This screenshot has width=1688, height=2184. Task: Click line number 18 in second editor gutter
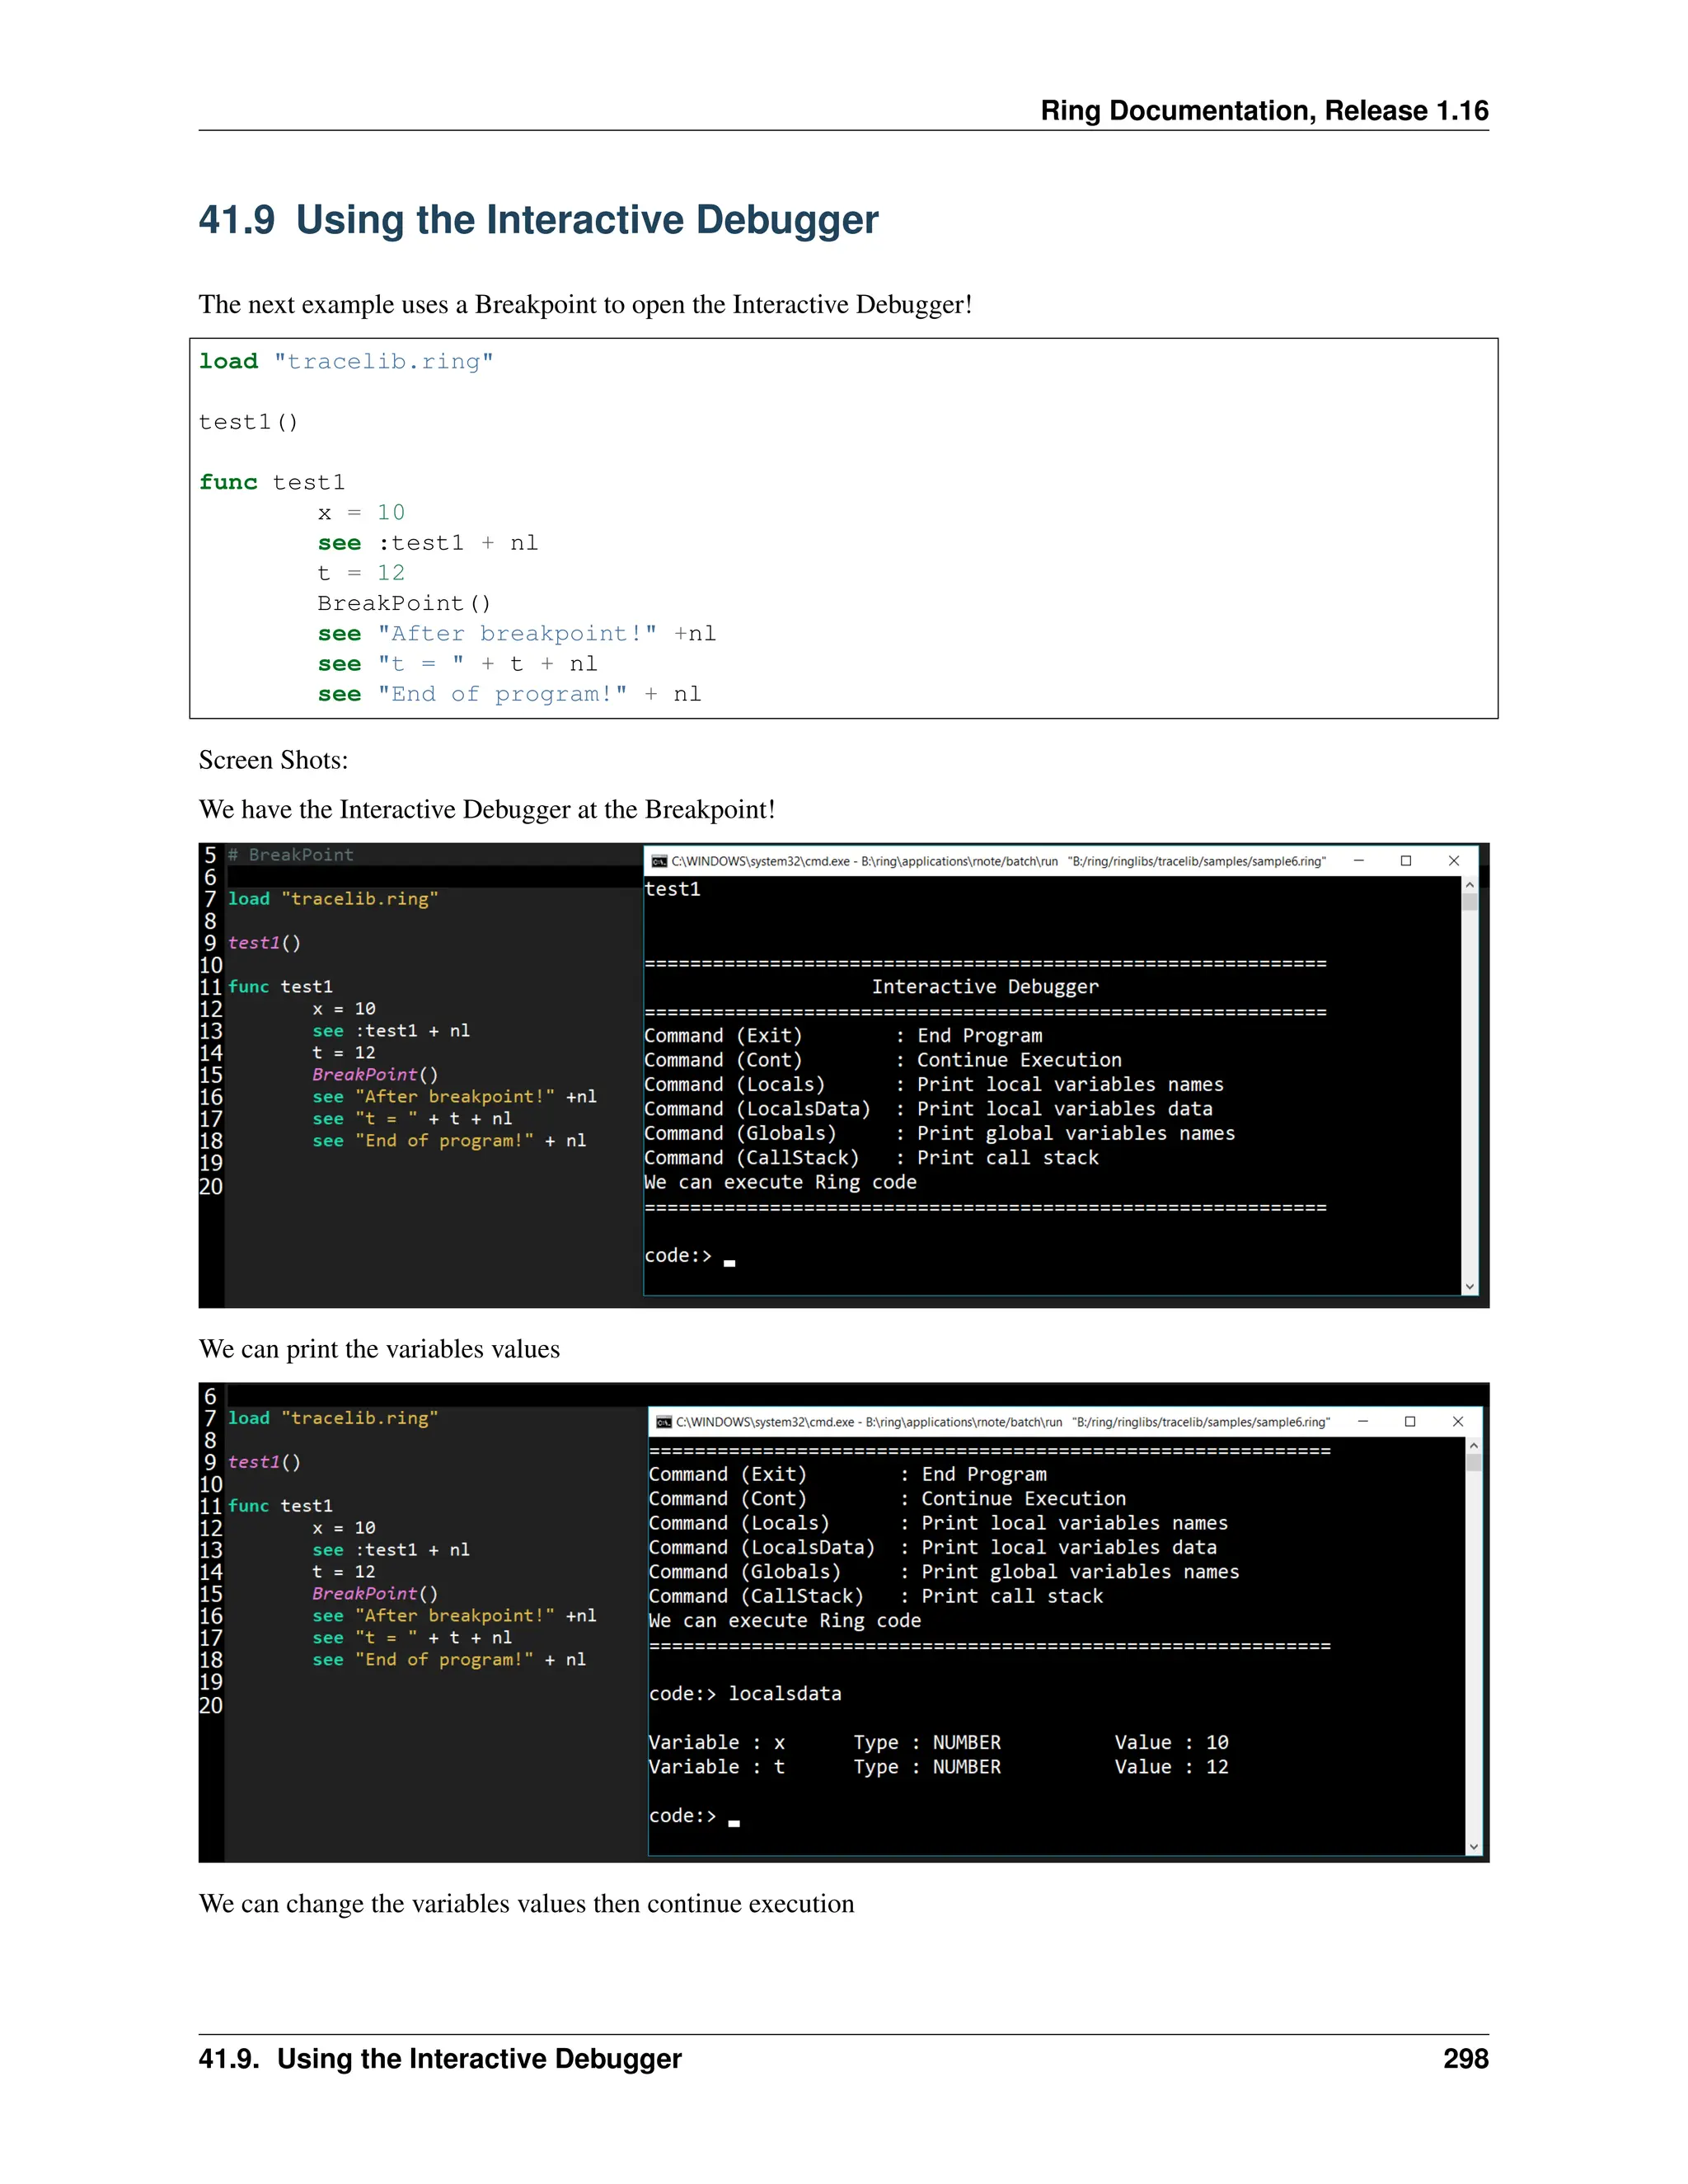click(210, 1660)
